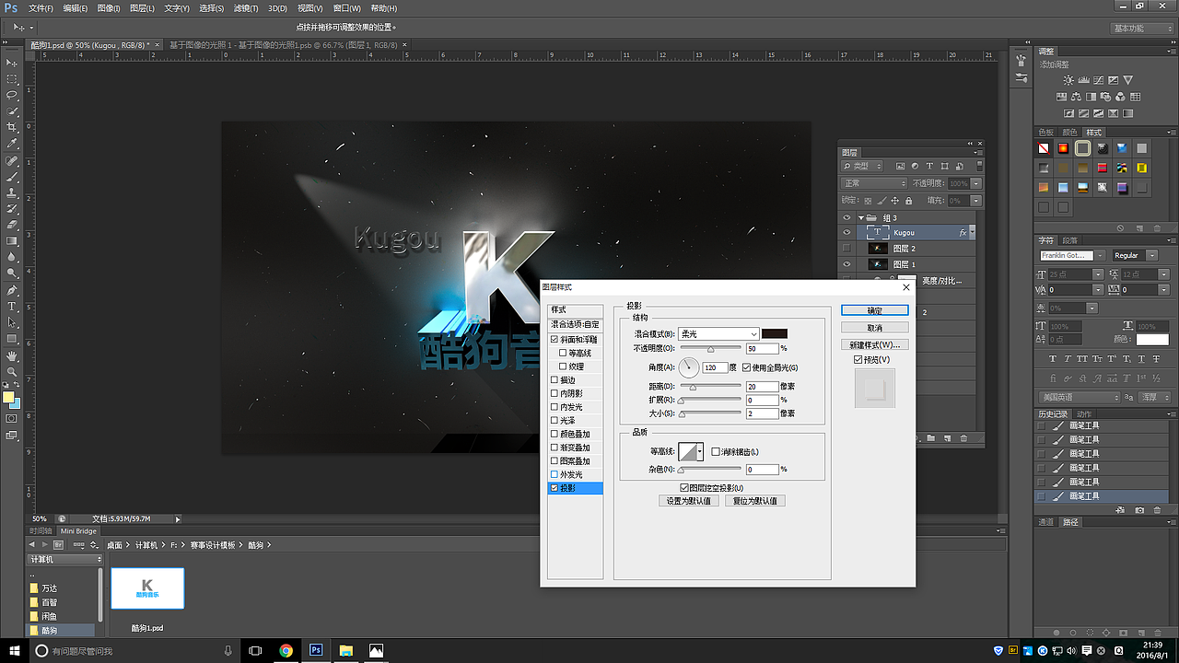The height and width of the screenshot is (663, 1179).
Task: Toggle 图层挖空投影 checkbox
Action: pyautogui.click(x=683, y=488)
